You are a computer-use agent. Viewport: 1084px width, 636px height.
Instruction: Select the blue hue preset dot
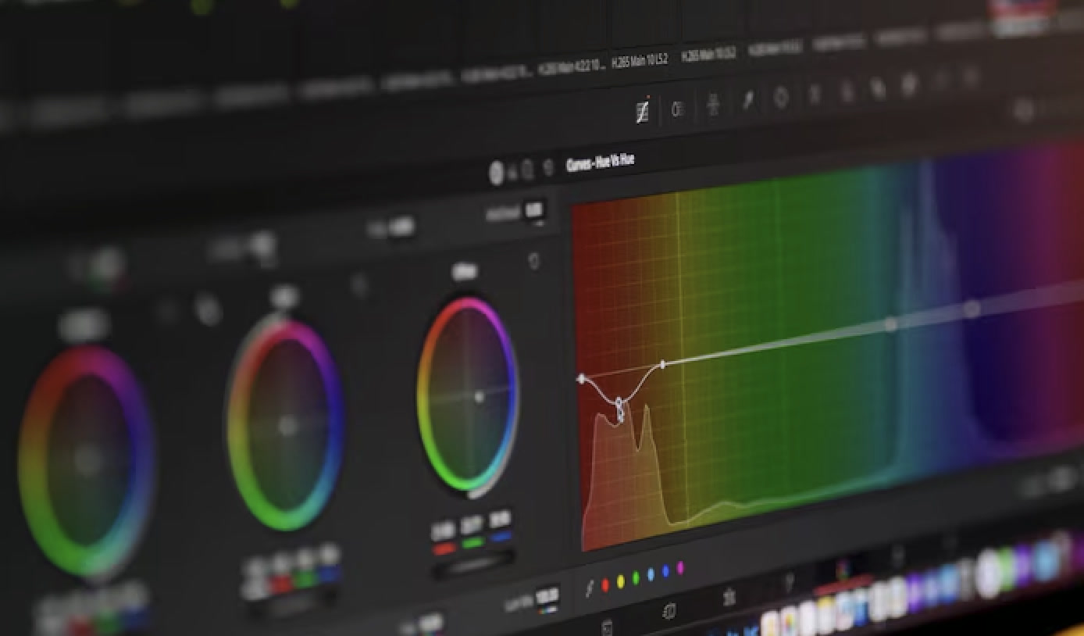(x=665, y=571)
